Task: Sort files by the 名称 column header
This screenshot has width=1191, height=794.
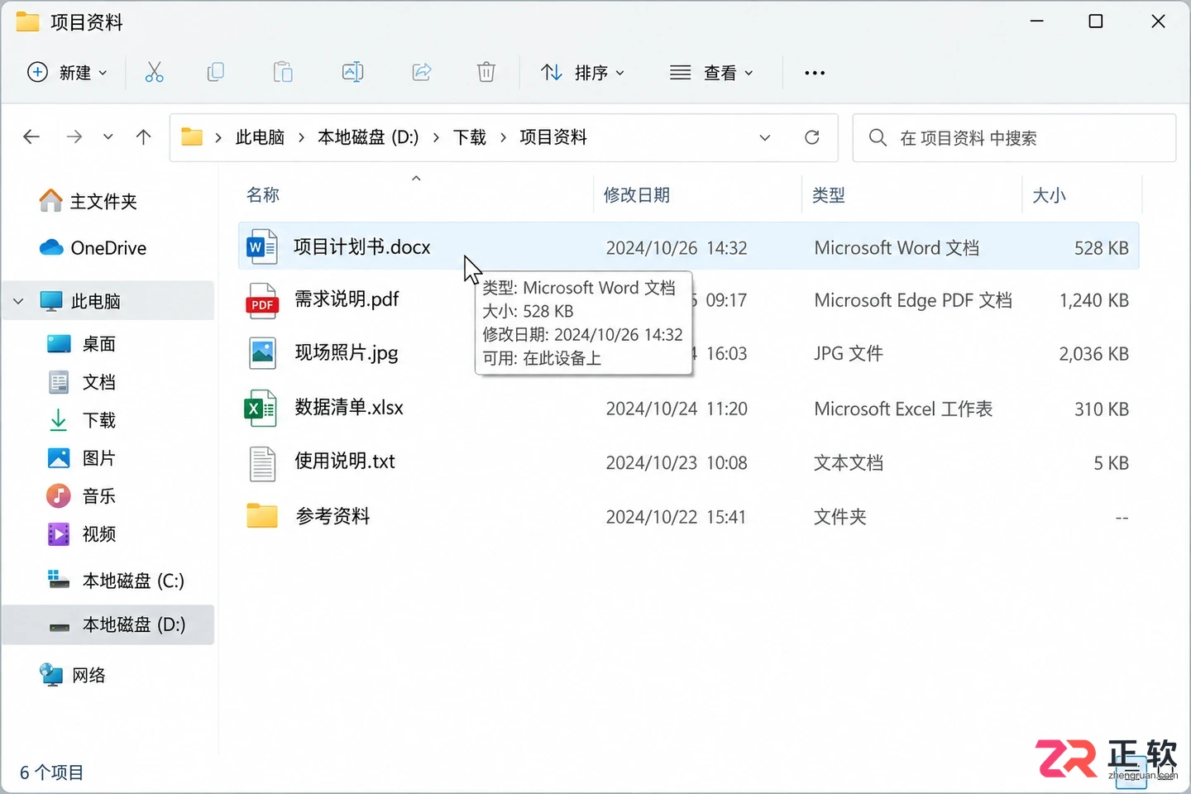Action: click(x=263, y=195)
